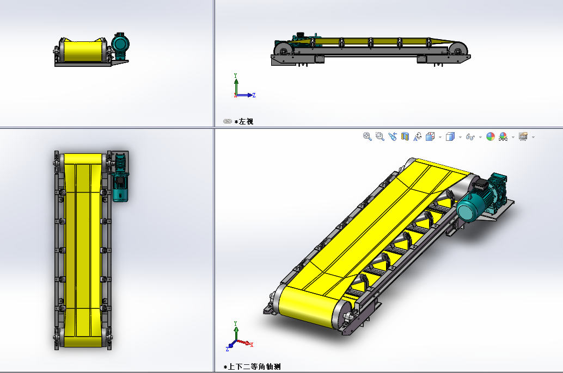Go back with the Previous View icon

392,136
